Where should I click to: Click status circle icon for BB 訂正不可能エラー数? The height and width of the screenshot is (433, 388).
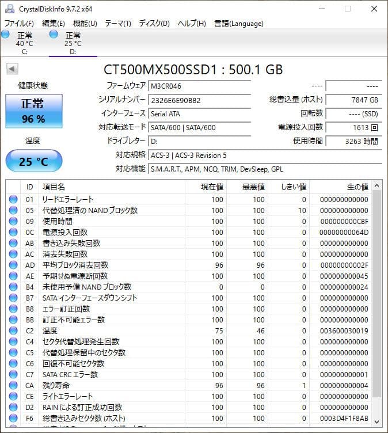[13, 320]
